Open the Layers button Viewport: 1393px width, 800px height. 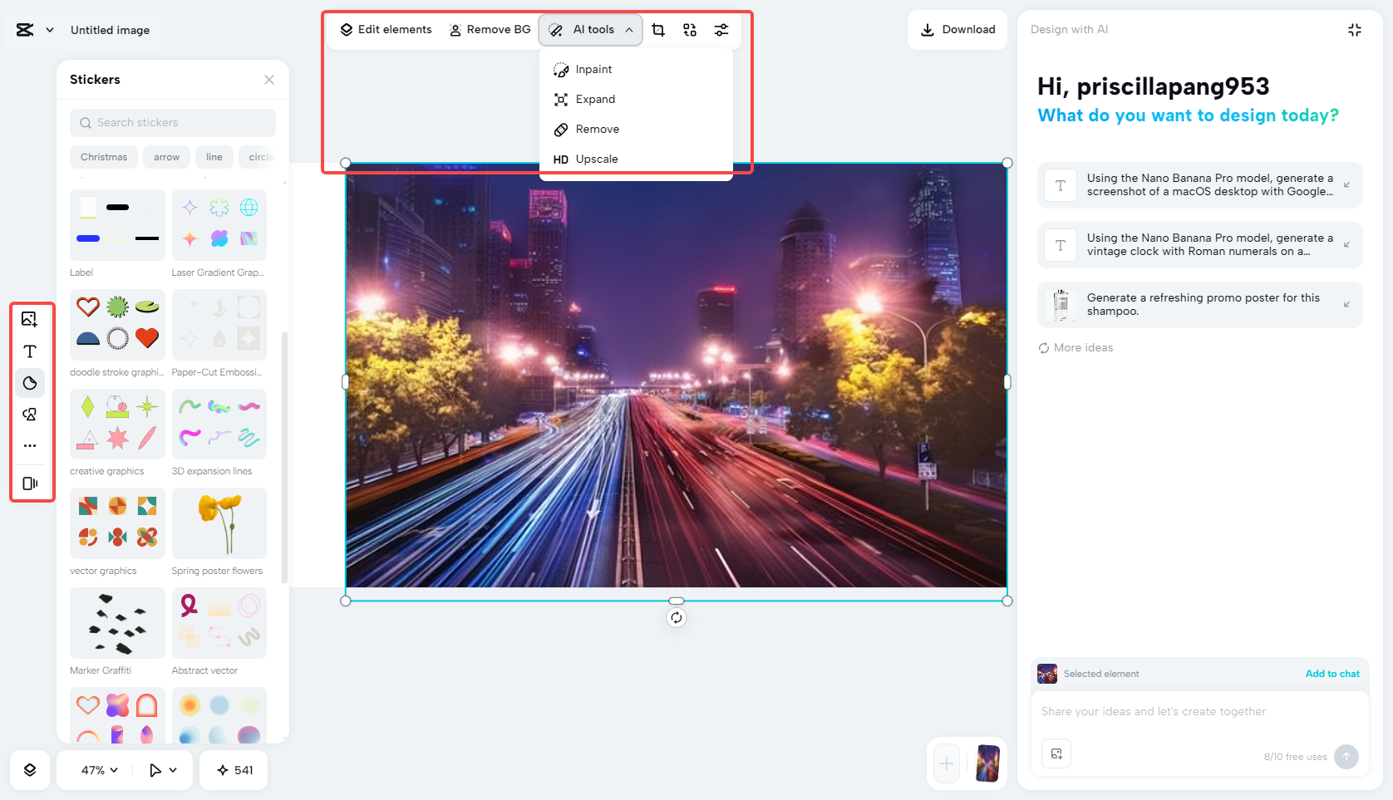[x=30, y=770]
